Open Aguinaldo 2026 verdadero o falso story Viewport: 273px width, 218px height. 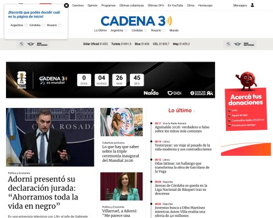coord(182,129)
